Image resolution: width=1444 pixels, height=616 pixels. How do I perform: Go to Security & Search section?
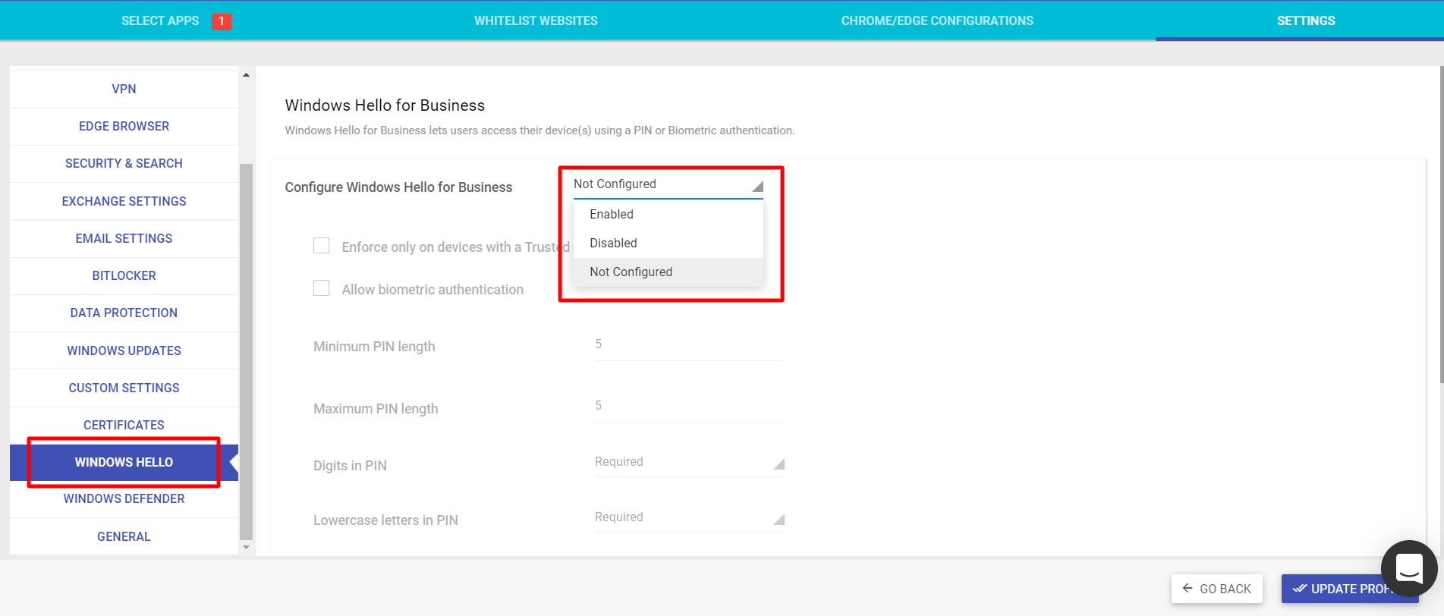click(x=124, y=164)
